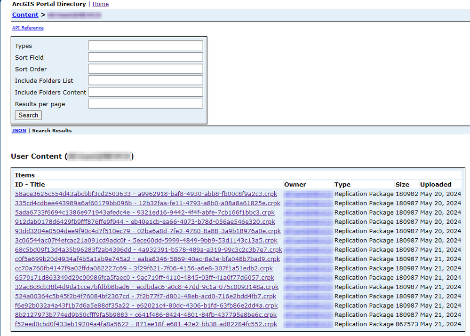
Task: Open item 8b2127973b774ed9b50cfff9fa5b9883
Action: [x=146, y=315]
